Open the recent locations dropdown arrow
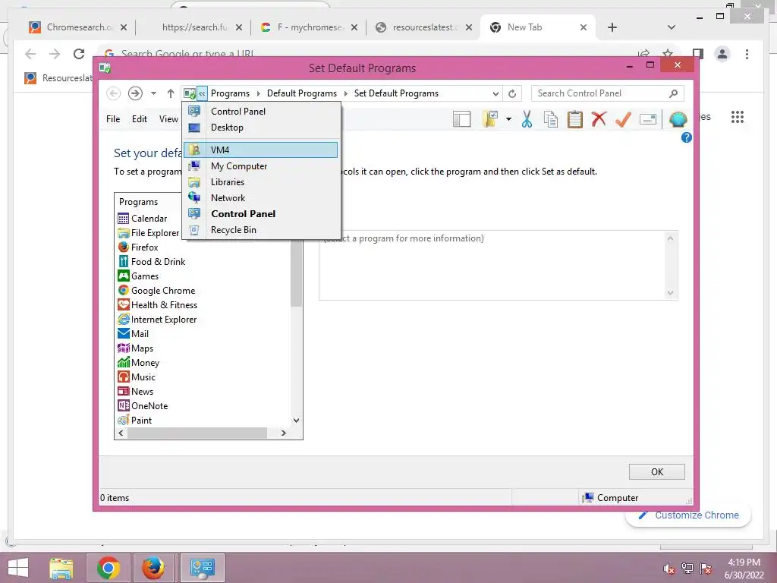Image resolution: width=777 pixels, height=583 pixels. 153,93
